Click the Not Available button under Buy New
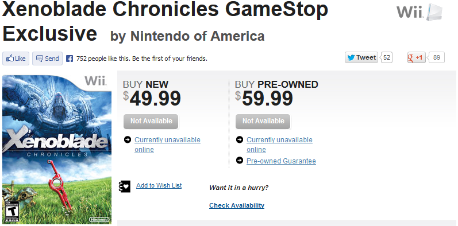The height and width of the screenshot is (226, 458). click(151, 121)
